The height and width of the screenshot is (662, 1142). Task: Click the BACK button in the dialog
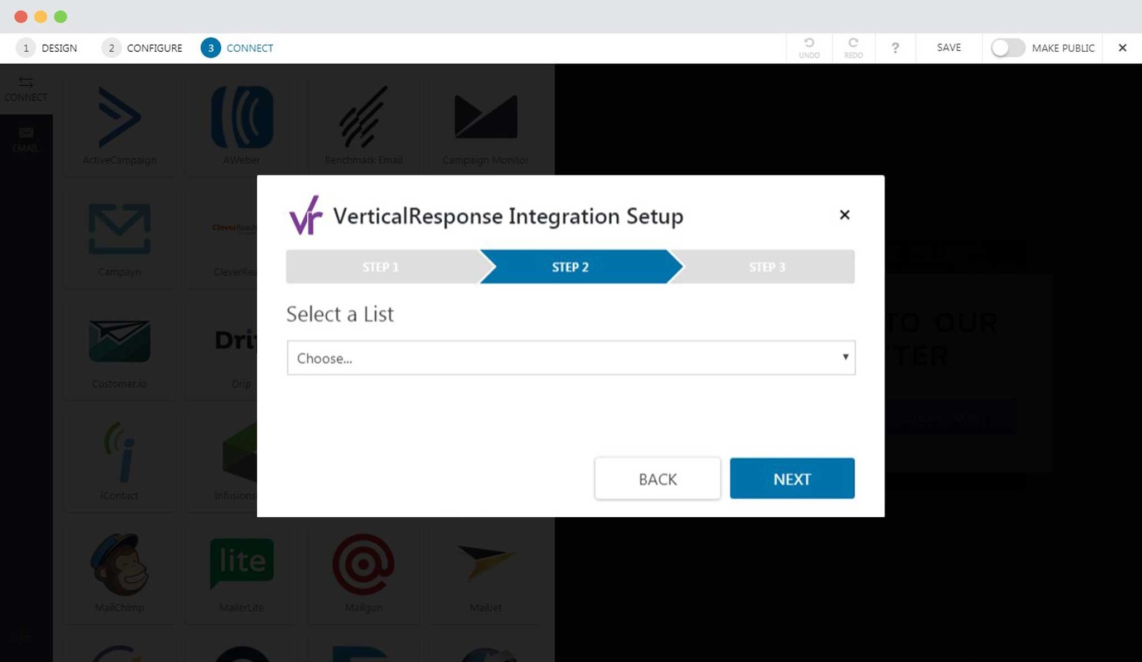657,479
